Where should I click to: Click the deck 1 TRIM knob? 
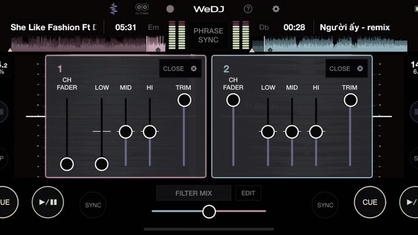pos(184,100)
